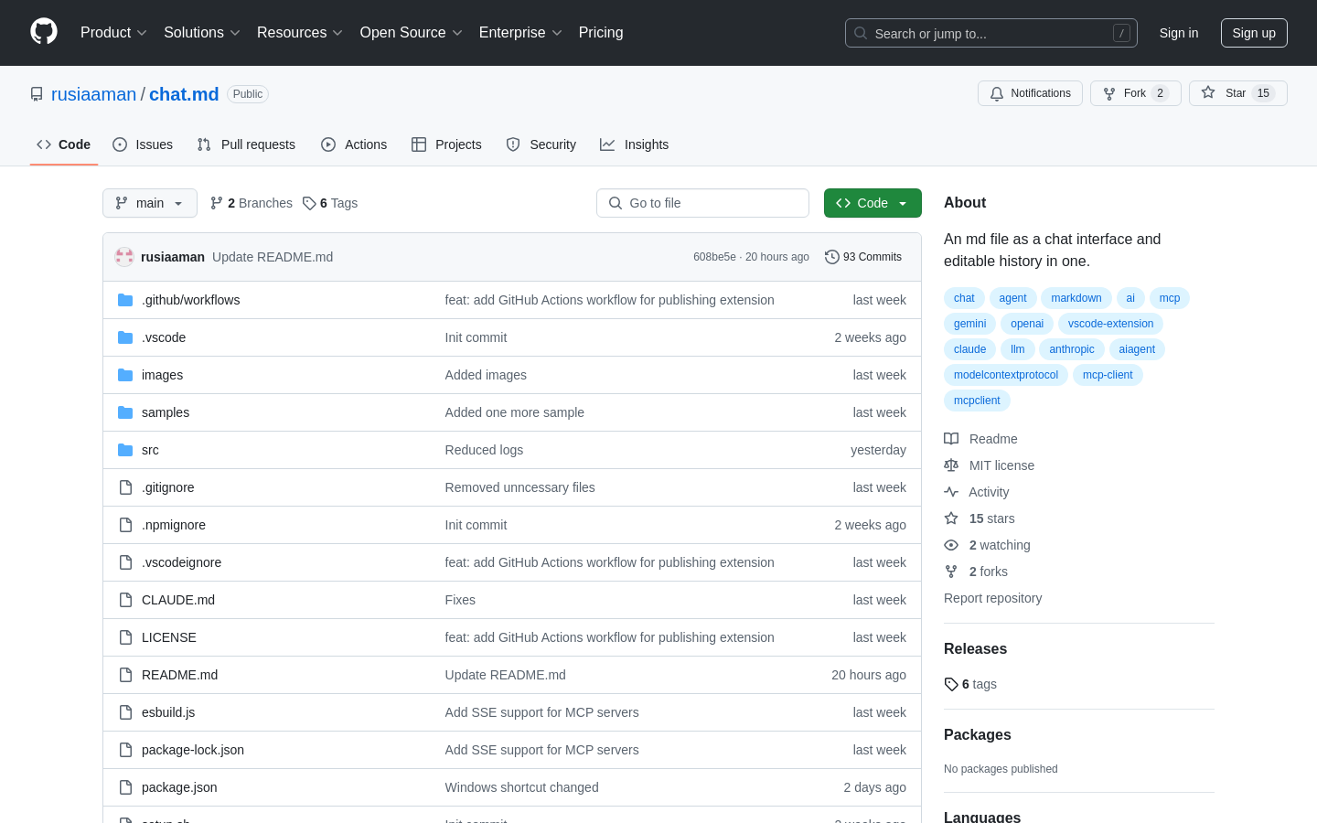The width and height of the screenshot is (1317, 823).
Task: Open the esbuild.js file
Action: (x=168, y=712)
